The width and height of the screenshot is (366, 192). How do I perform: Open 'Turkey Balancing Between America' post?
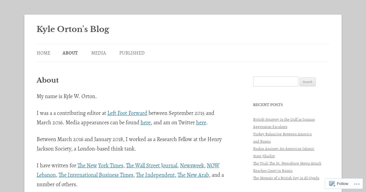coord(282,138)
